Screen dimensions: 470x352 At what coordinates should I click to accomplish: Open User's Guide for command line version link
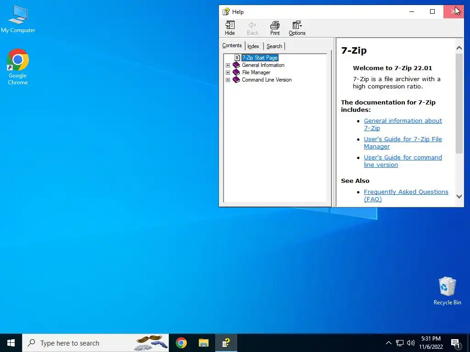(x=403, y=161)
